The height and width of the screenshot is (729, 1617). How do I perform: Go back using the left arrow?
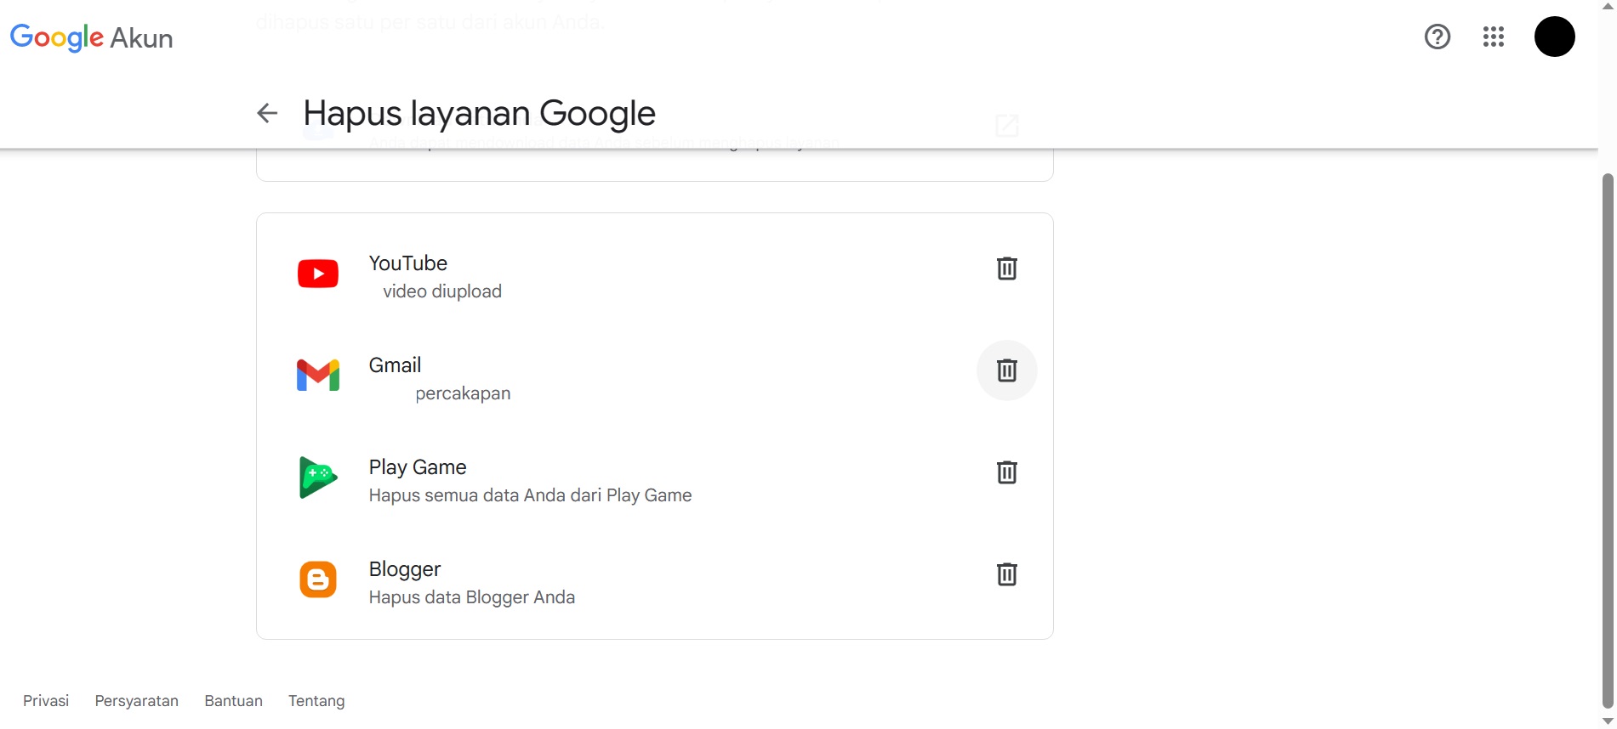pyautogui.click(x=267, y=113)
